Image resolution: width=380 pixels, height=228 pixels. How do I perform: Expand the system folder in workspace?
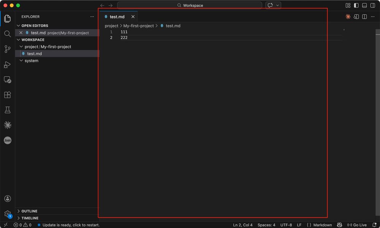point(31,61)
